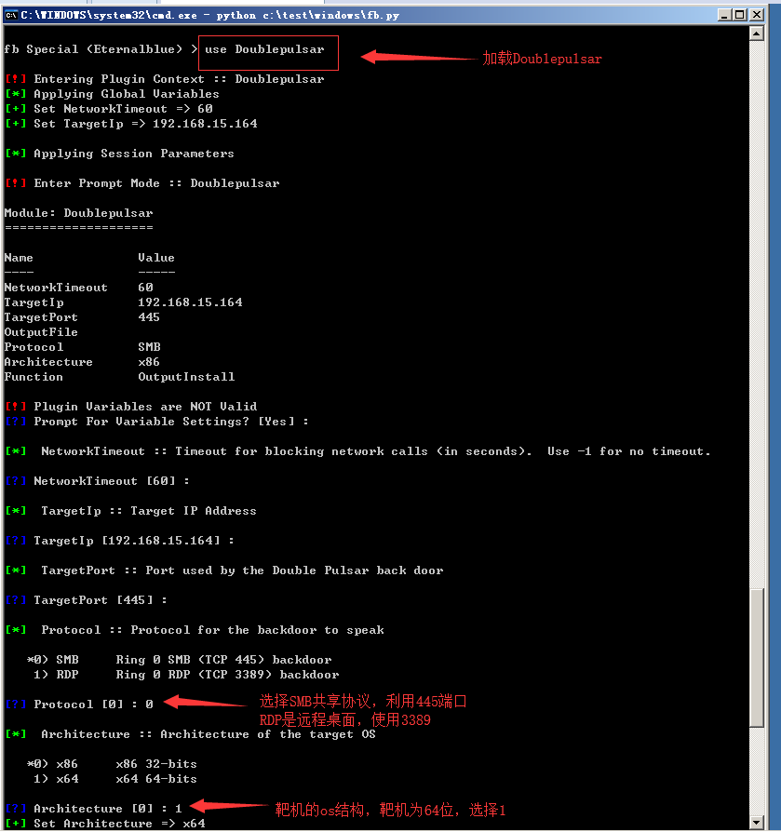Click the cmd.exe window title text

210,16
